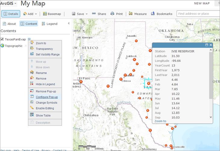
Task: Maximize the pop-up info window
Action: click(207, 45)
